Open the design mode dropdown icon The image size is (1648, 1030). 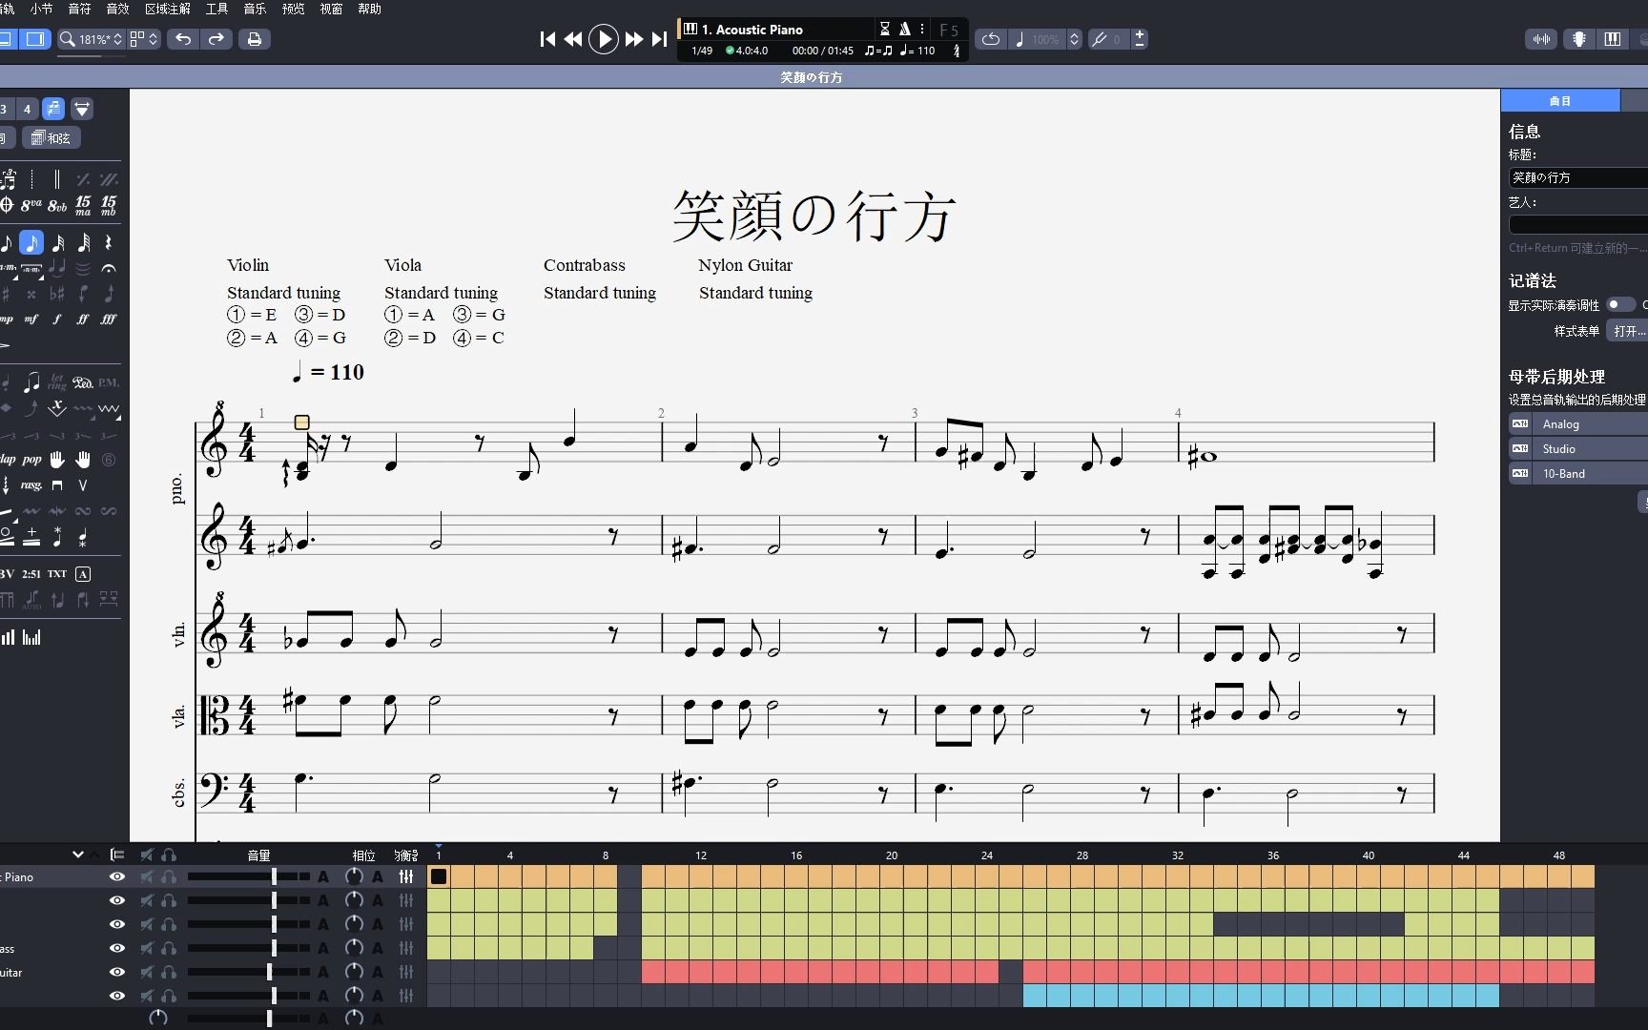[83, 109]
